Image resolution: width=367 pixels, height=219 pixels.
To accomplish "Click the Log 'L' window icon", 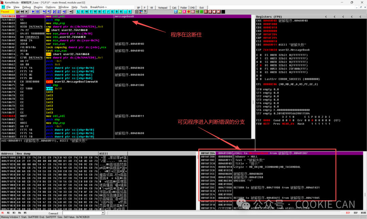I will click(x=78, y=12).
